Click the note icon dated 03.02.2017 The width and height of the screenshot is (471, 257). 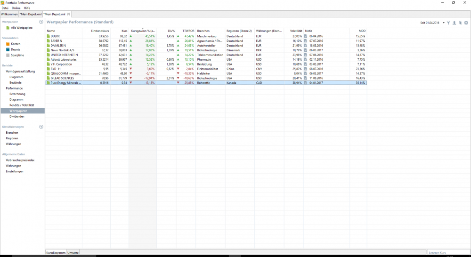tap(306, 64)
